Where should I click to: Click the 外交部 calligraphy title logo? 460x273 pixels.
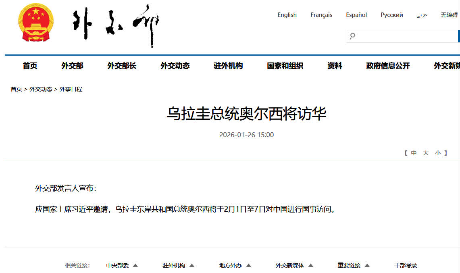pos(116,25)
